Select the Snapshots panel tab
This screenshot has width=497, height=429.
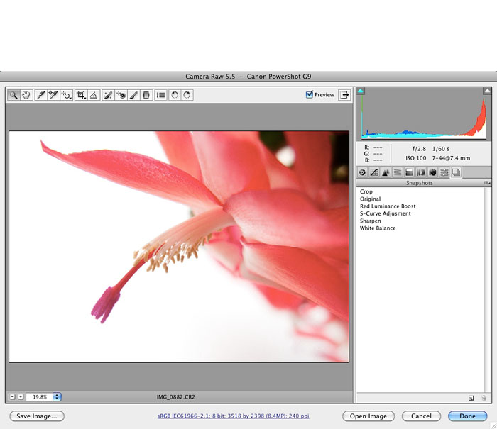pyautogui.click(x=456, y=172)
